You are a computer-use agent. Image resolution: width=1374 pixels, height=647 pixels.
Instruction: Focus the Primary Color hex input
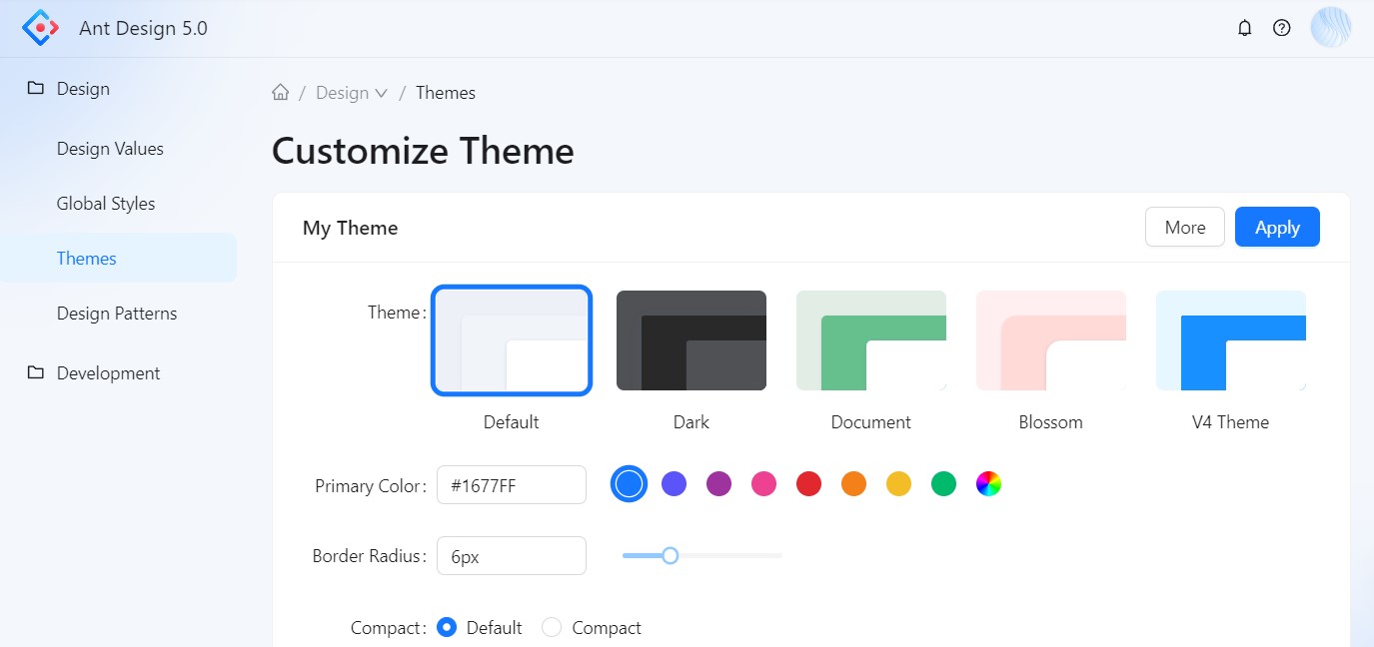(x=511, y=485)
